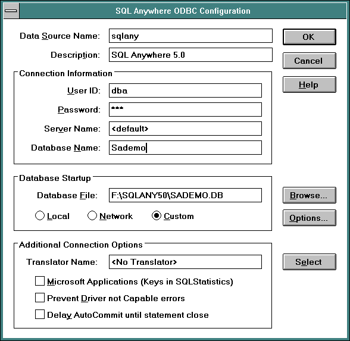This screenshot has width=350, height=341.
Task: Edit the User ID field
Action: (185, 90)
